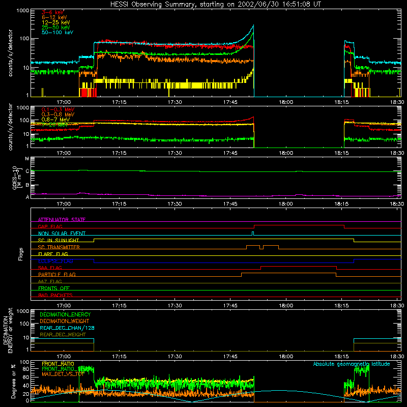
Task: Select the DECIMATION_ENERGY legend label
Action: [x=65, y=314]
